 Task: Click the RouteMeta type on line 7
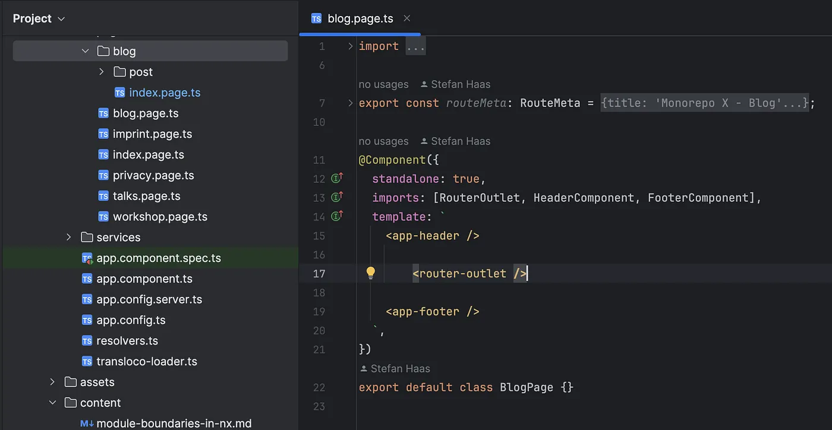(x=550, y=103)
